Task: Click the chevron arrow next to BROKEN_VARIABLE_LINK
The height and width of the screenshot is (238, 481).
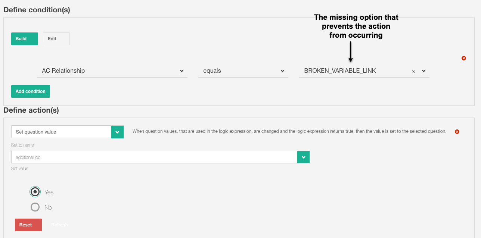Action: pyautogui.click(x=424, y=71)
